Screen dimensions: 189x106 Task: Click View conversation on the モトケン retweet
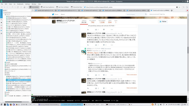pos(132,75)
